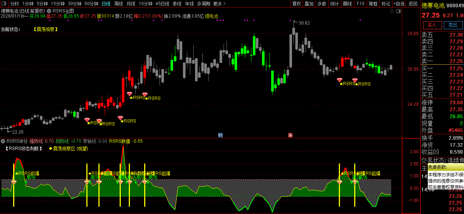Open the 多周期 view
Image resolution: width=464 pixels, height=214 pixels.
203,4
